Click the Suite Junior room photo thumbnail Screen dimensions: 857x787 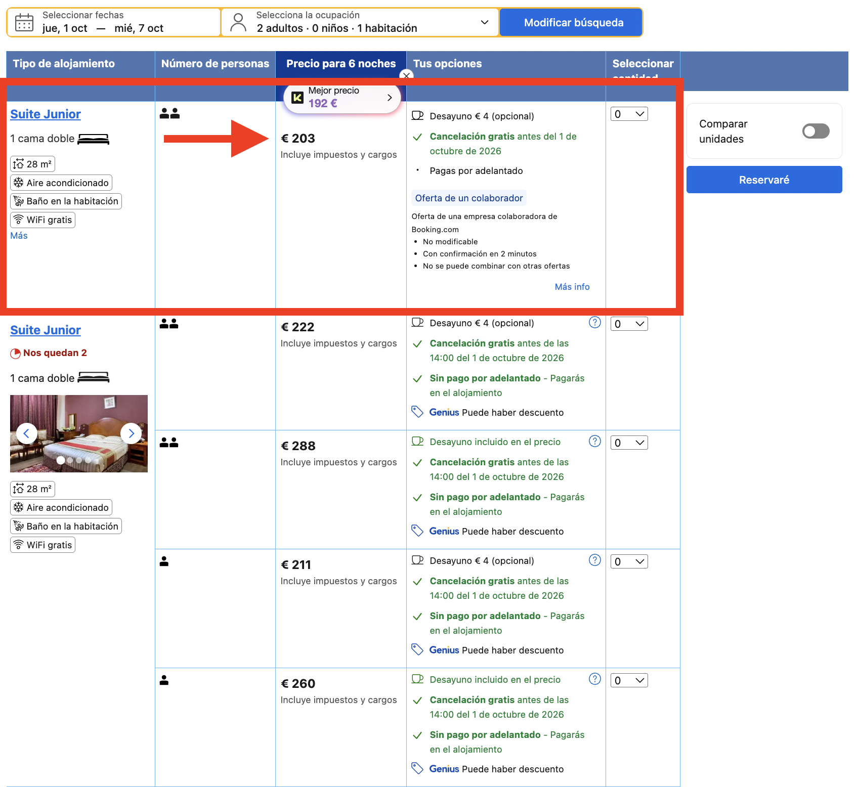pyautogui.click(x=79, y=433)
